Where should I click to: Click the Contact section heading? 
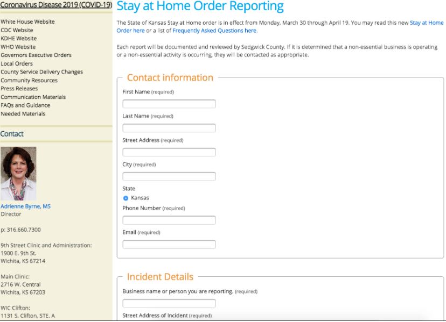click(12, 134)
